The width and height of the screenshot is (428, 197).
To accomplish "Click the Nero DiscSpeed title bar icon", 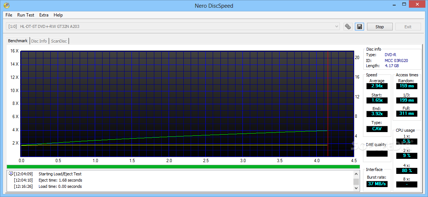I will point(6,6).
